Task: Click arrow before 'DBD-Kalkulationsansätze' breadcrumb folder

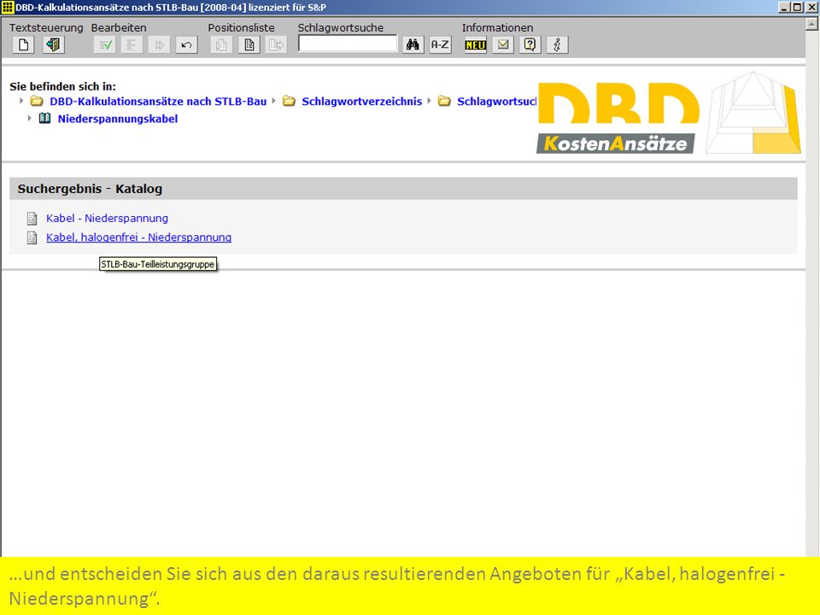Action: coord(21,101)
